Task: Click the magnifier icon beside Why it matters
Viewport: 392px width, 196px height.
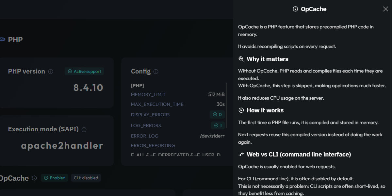Action: pyautogui.click(x=241, y=59)
